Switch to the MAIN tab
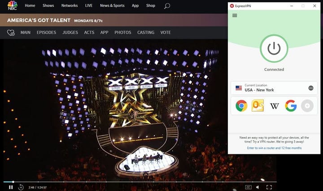The width and height of the screenshot is (323, 191). tap(25, 33)
